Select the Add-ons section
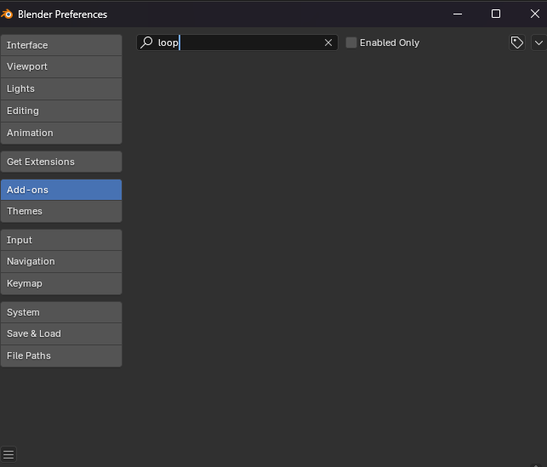The image size is (547, 467). click(61, 190)
